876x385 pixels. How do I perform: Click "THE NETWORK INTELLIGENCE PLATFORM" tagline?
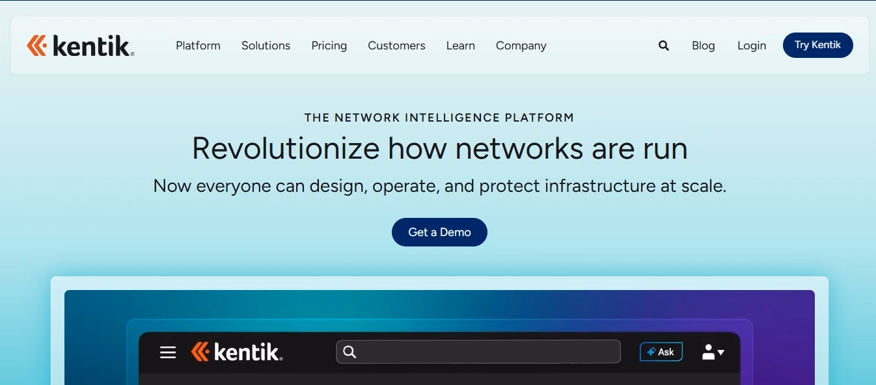tap(439, 118)
